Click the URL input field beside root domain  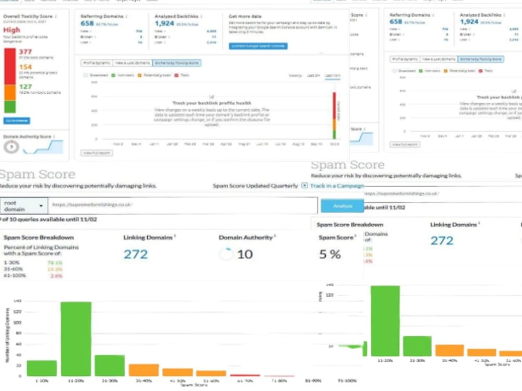(183, 205)
